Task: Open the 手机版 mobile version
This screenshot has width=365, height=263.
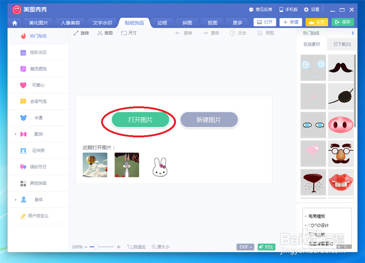Action: 288,9
